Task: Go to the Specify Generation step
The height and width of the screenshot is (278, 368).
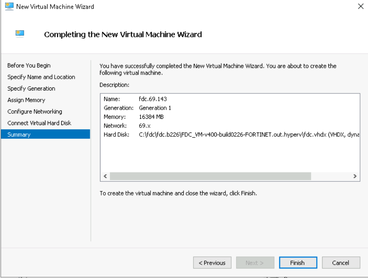Action: click(31, 88)
